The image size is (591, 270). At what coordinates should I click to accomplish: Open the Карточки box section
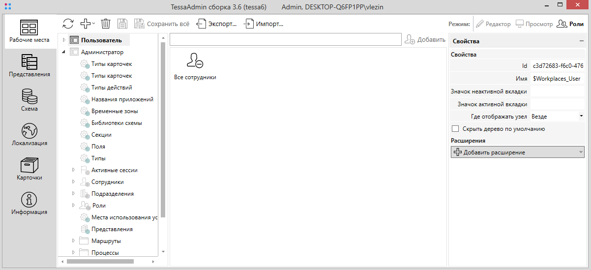(29, 169)
